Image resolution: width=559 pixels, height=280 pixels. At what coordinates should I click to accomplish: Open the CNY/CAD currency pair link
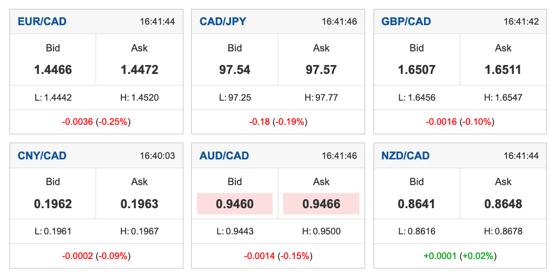tap(42, 156)
